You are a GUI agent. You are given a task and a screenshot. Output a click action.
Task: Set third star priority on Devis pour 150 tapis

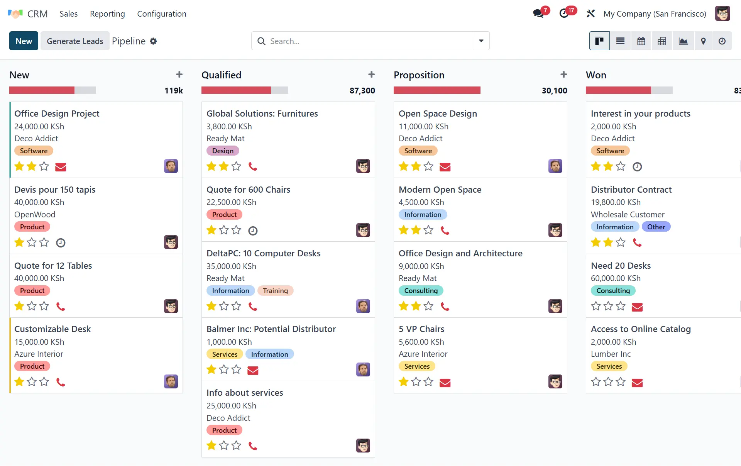pos(44,242)
